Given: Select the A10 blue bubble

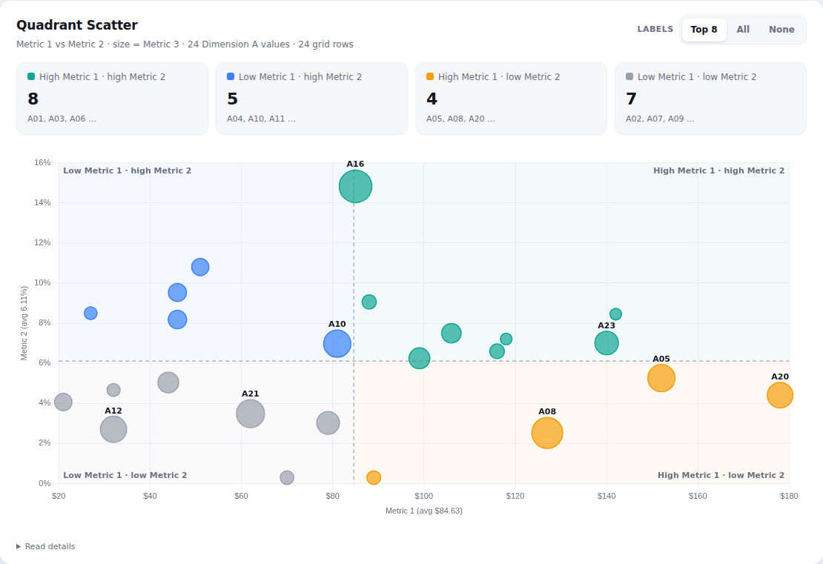Looking at the screenshot, I should pos(337,344).
